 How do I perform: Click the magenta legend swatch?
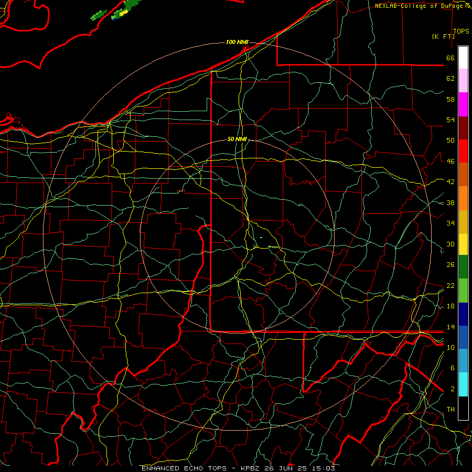point(463,104)
